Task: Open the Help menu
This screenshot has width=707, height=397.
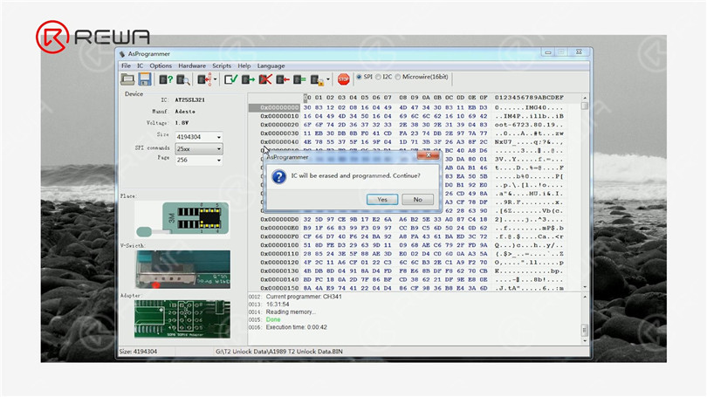Action: click(244, 65)
